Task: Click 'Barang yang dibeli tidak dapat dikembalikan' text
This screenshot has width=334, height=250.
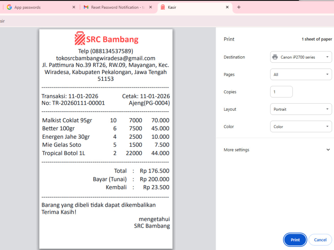Action: [x=99, y=205]
